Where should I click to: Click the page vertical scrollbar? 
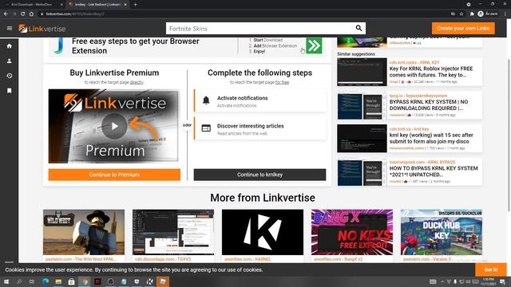pyautogui.click(x=509, y=135)
